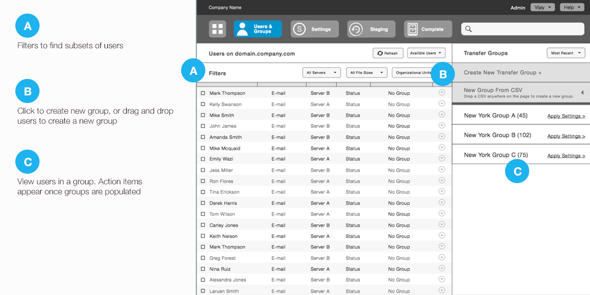Open row actions icon for Amanda Smith
Viewport: 590px width, 295px height.
coord(442,137)
